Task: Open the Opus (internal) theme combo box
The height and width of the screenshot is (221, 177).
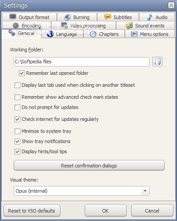Action: [x=82, y=191]
